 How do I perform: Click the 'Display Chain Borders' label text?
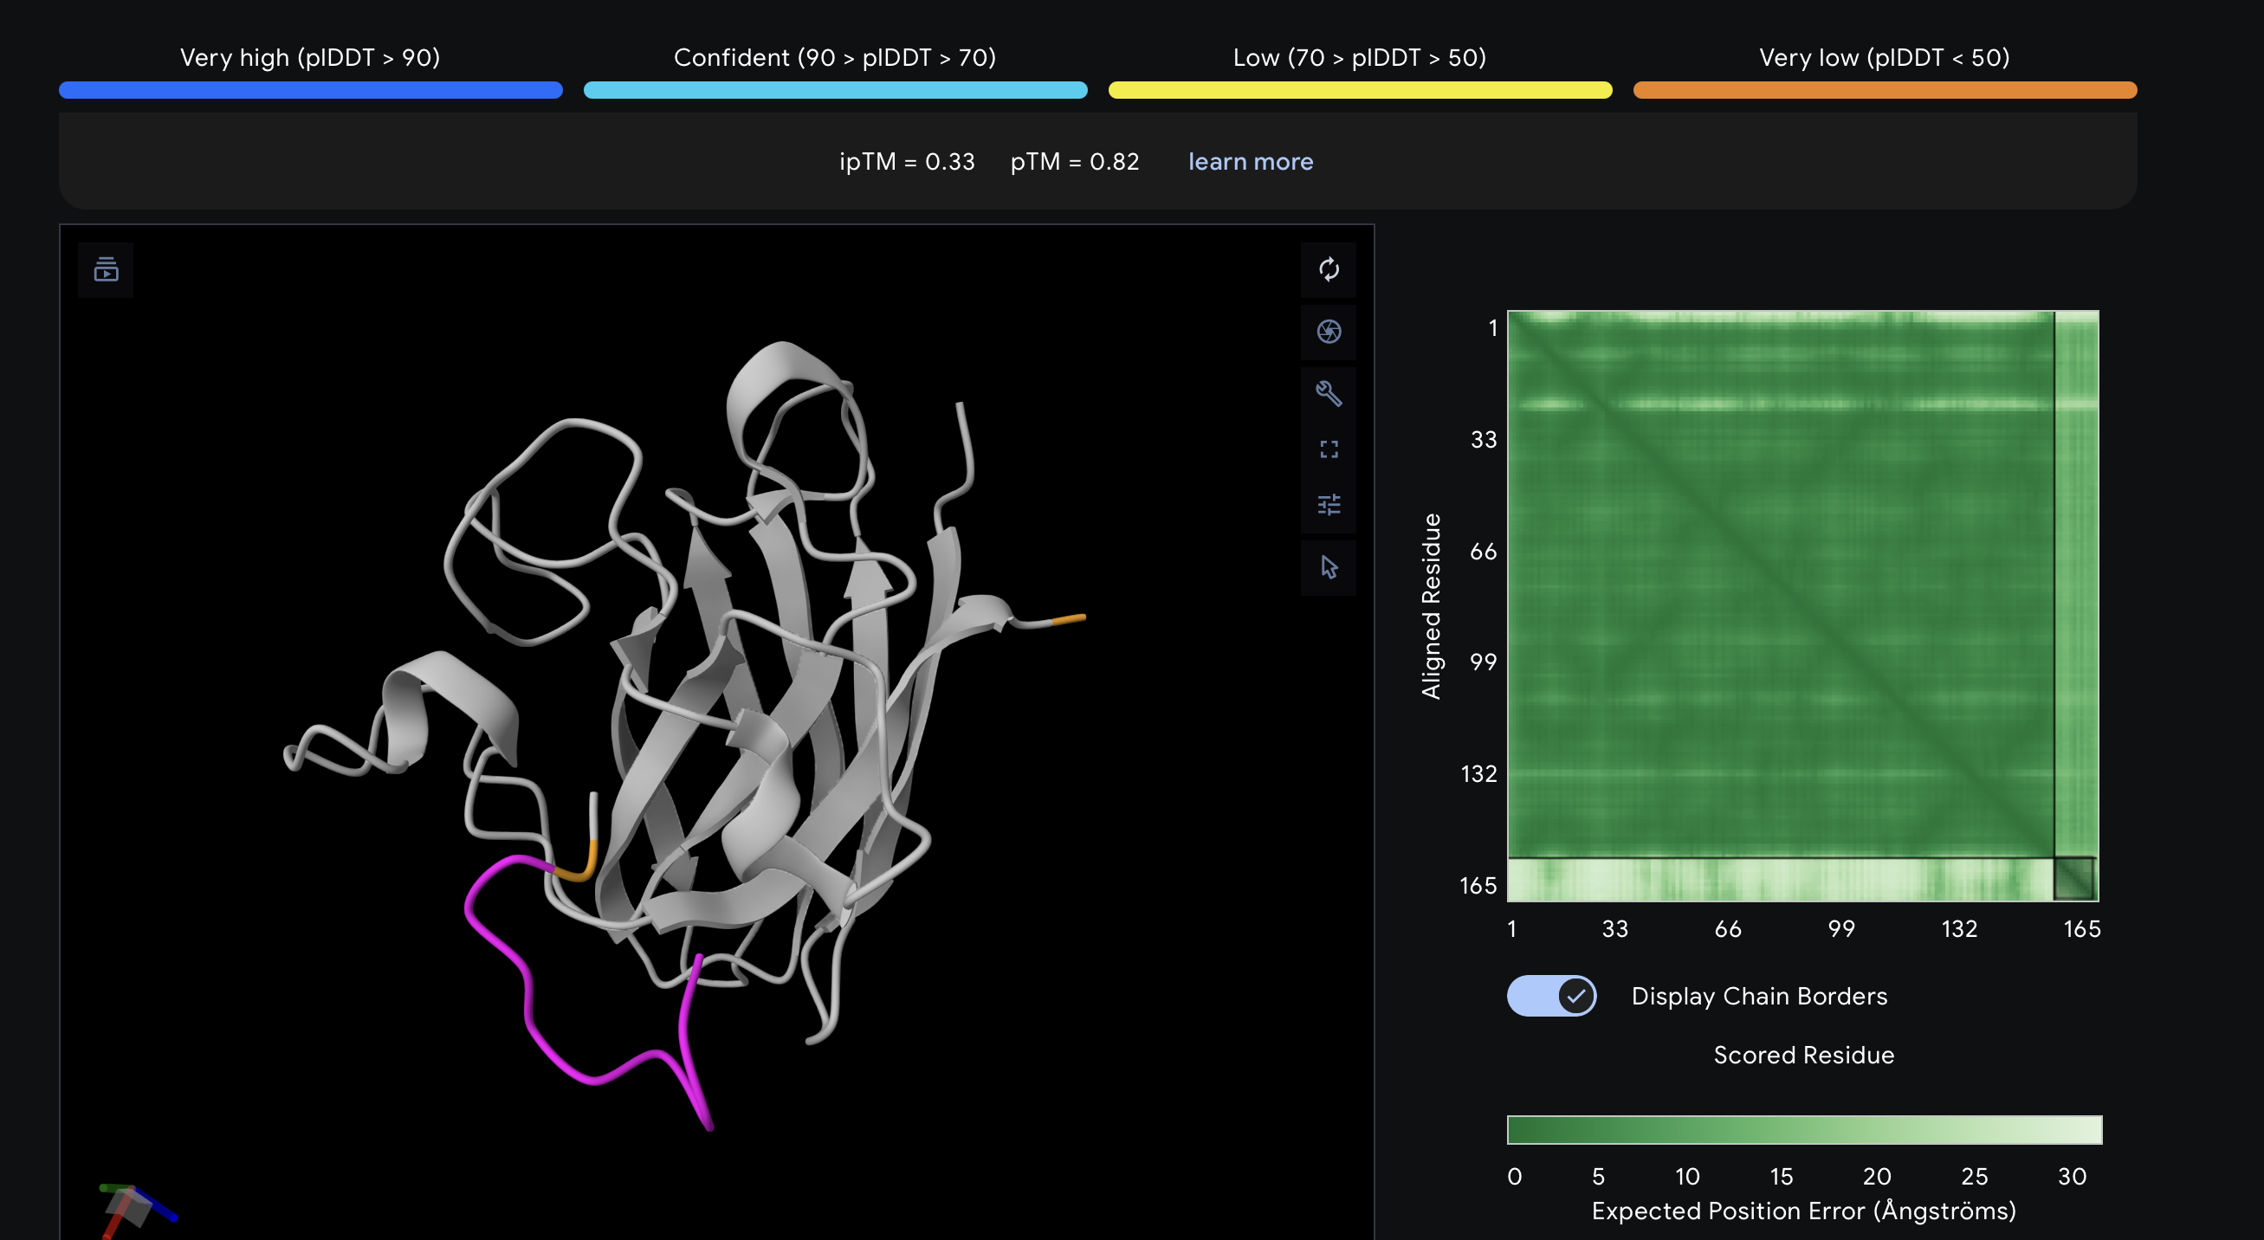tap(1760, 996)
